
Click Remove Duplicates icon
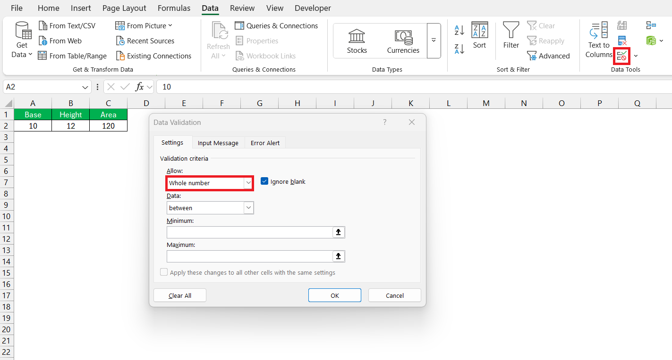pyautogui.click(x=622, y=41)
